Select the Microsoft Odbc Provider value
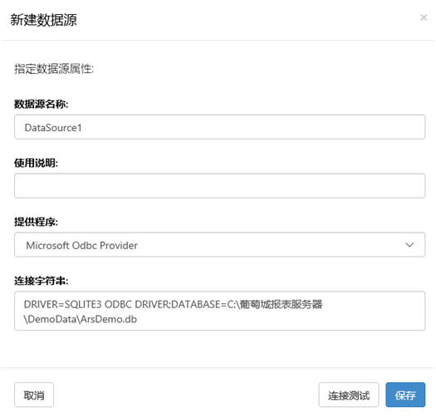This screenshot has width=436, height=417. 81,245
